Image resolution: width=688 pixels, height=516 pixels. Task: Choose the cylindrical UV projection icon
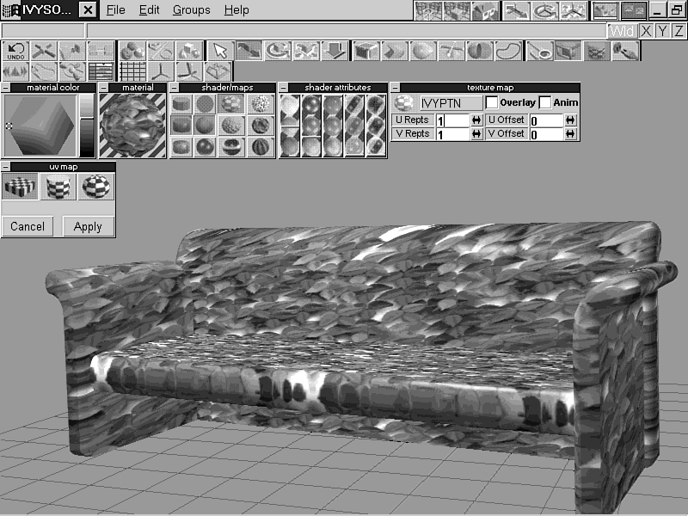[x=58, y=187]
